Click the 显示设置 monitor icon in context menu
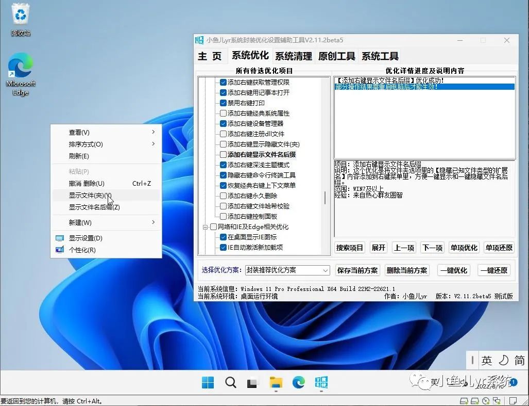 click(60, 238)
